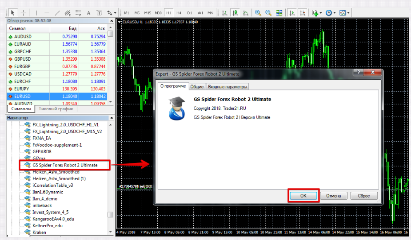Choose the horizontal line tool
The height and width of the screenshot is (240, 411).
47,13
